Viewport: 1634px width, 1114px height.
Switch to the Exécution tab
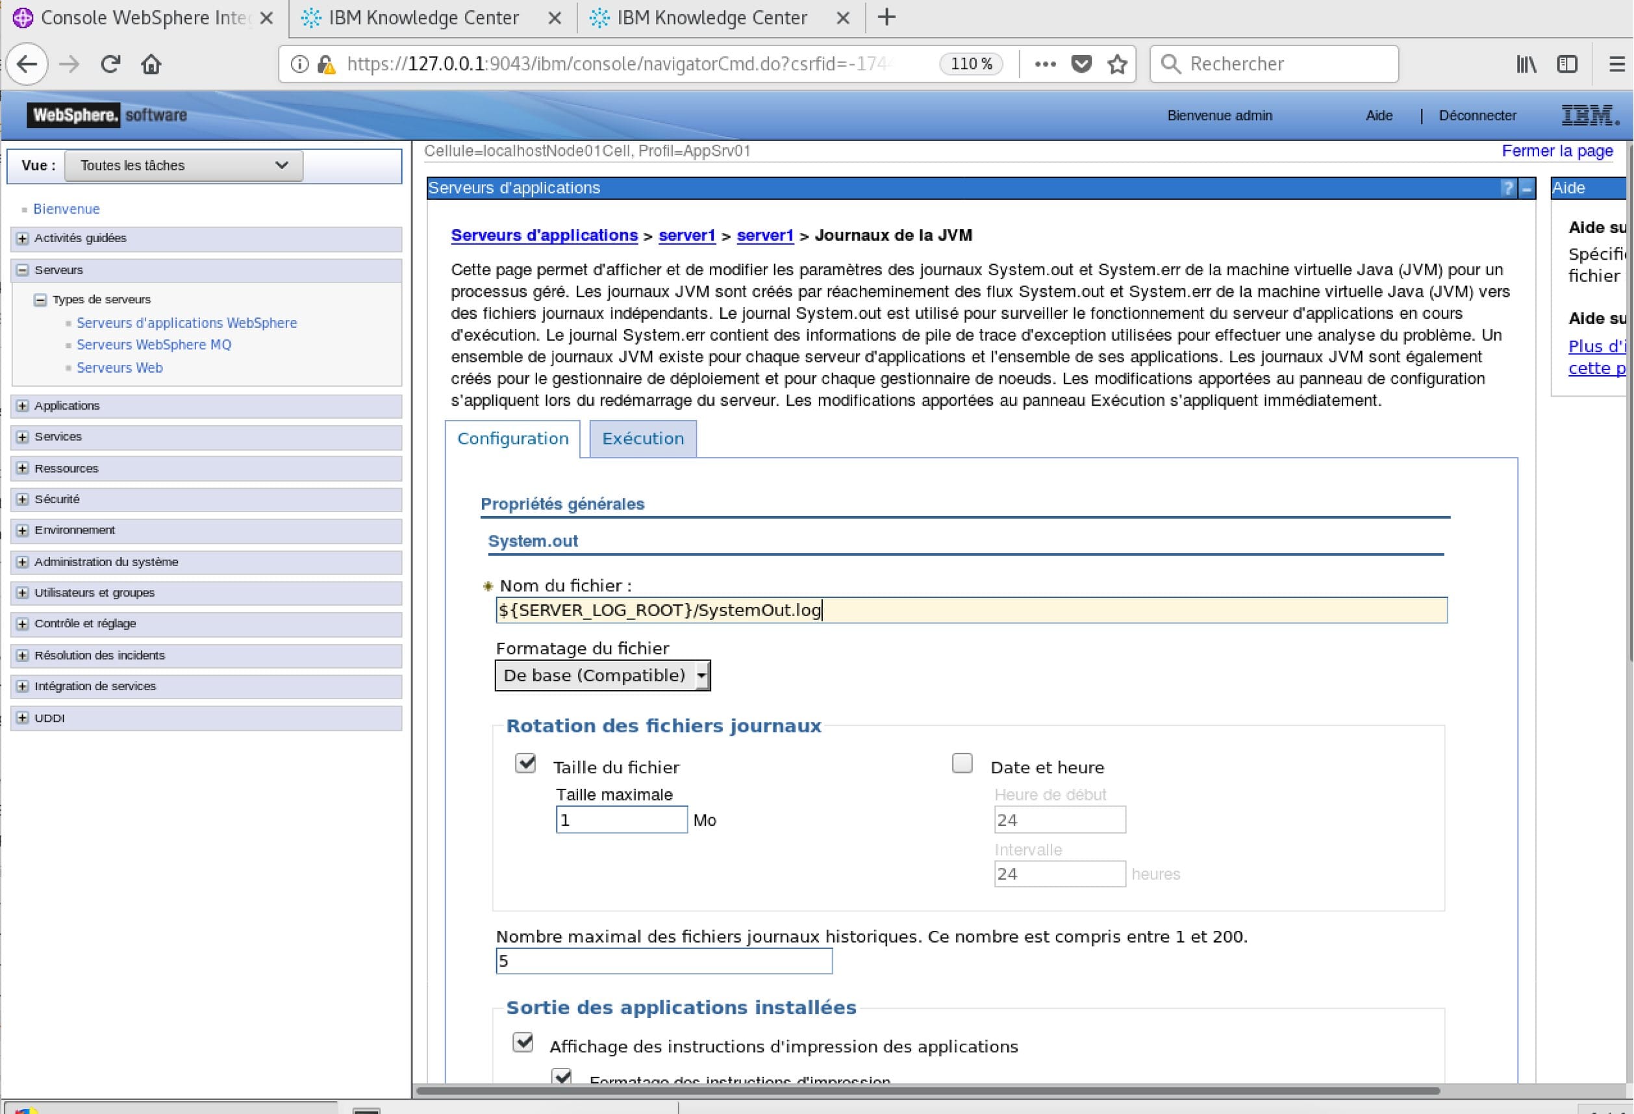642,438
